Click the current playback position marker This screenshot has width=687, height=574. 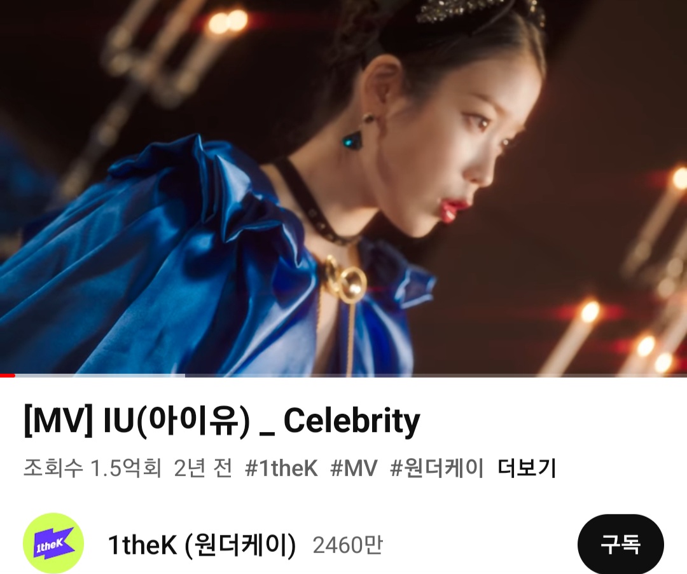tap(15, 375)
